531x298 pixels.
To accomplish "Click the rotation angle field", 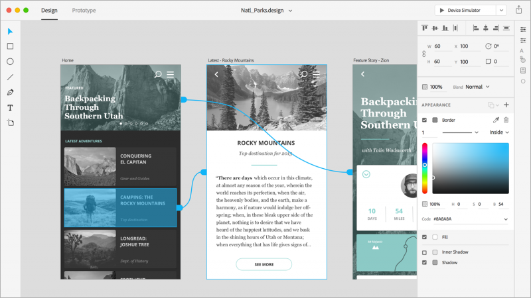I will tap(501, 46).
